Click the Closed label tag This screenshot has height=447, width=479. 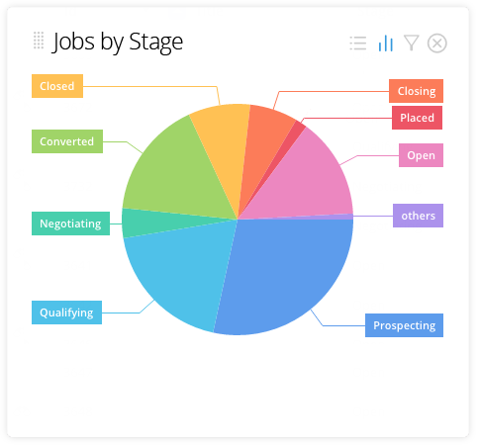(57, 86)
